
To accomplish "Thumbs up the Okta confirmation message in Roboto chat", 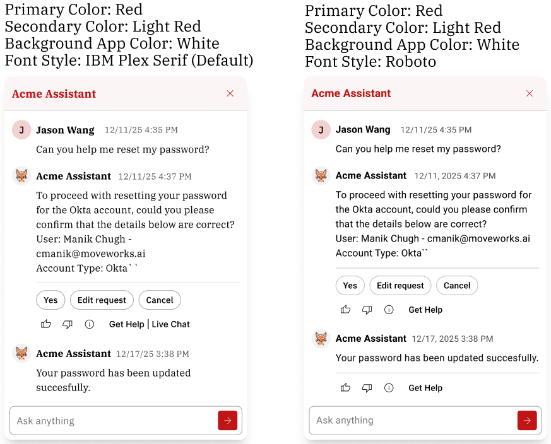I will point(345,310).
